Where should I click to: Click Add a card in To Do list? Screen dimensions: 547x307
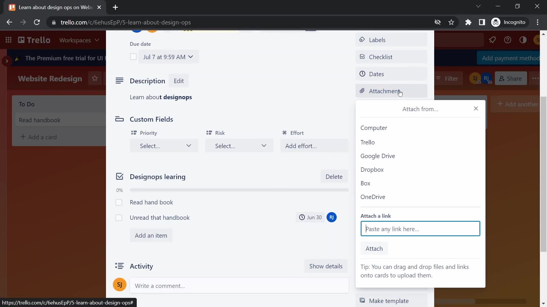38,137
